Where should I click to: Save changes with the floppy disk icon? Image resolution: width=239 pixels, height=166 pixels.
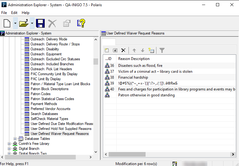tap(40, 23)
